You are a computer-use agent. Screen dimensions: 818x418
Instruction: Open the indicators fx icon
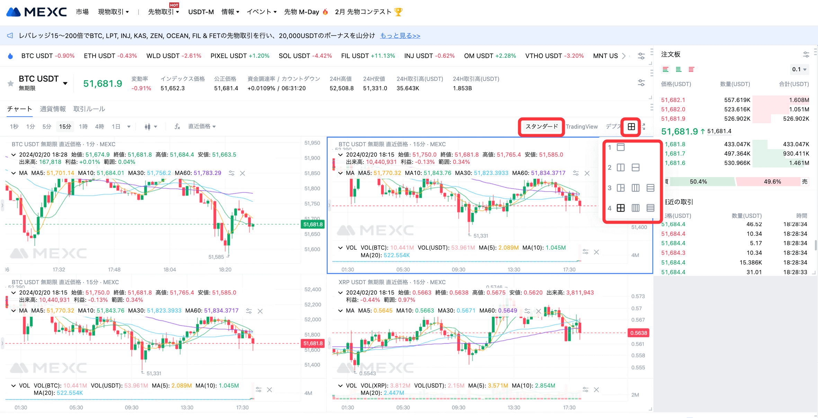pos(177,127)
